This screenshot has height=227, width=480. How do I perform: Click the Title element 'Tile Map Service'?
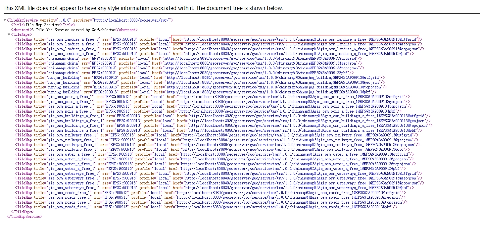(x=43, y=25)
